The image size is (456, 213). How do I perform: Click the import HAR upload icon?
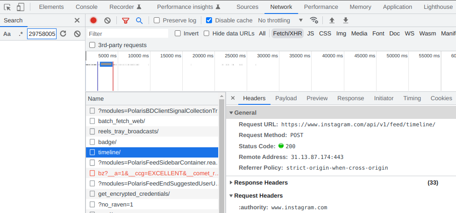[332, 21]
